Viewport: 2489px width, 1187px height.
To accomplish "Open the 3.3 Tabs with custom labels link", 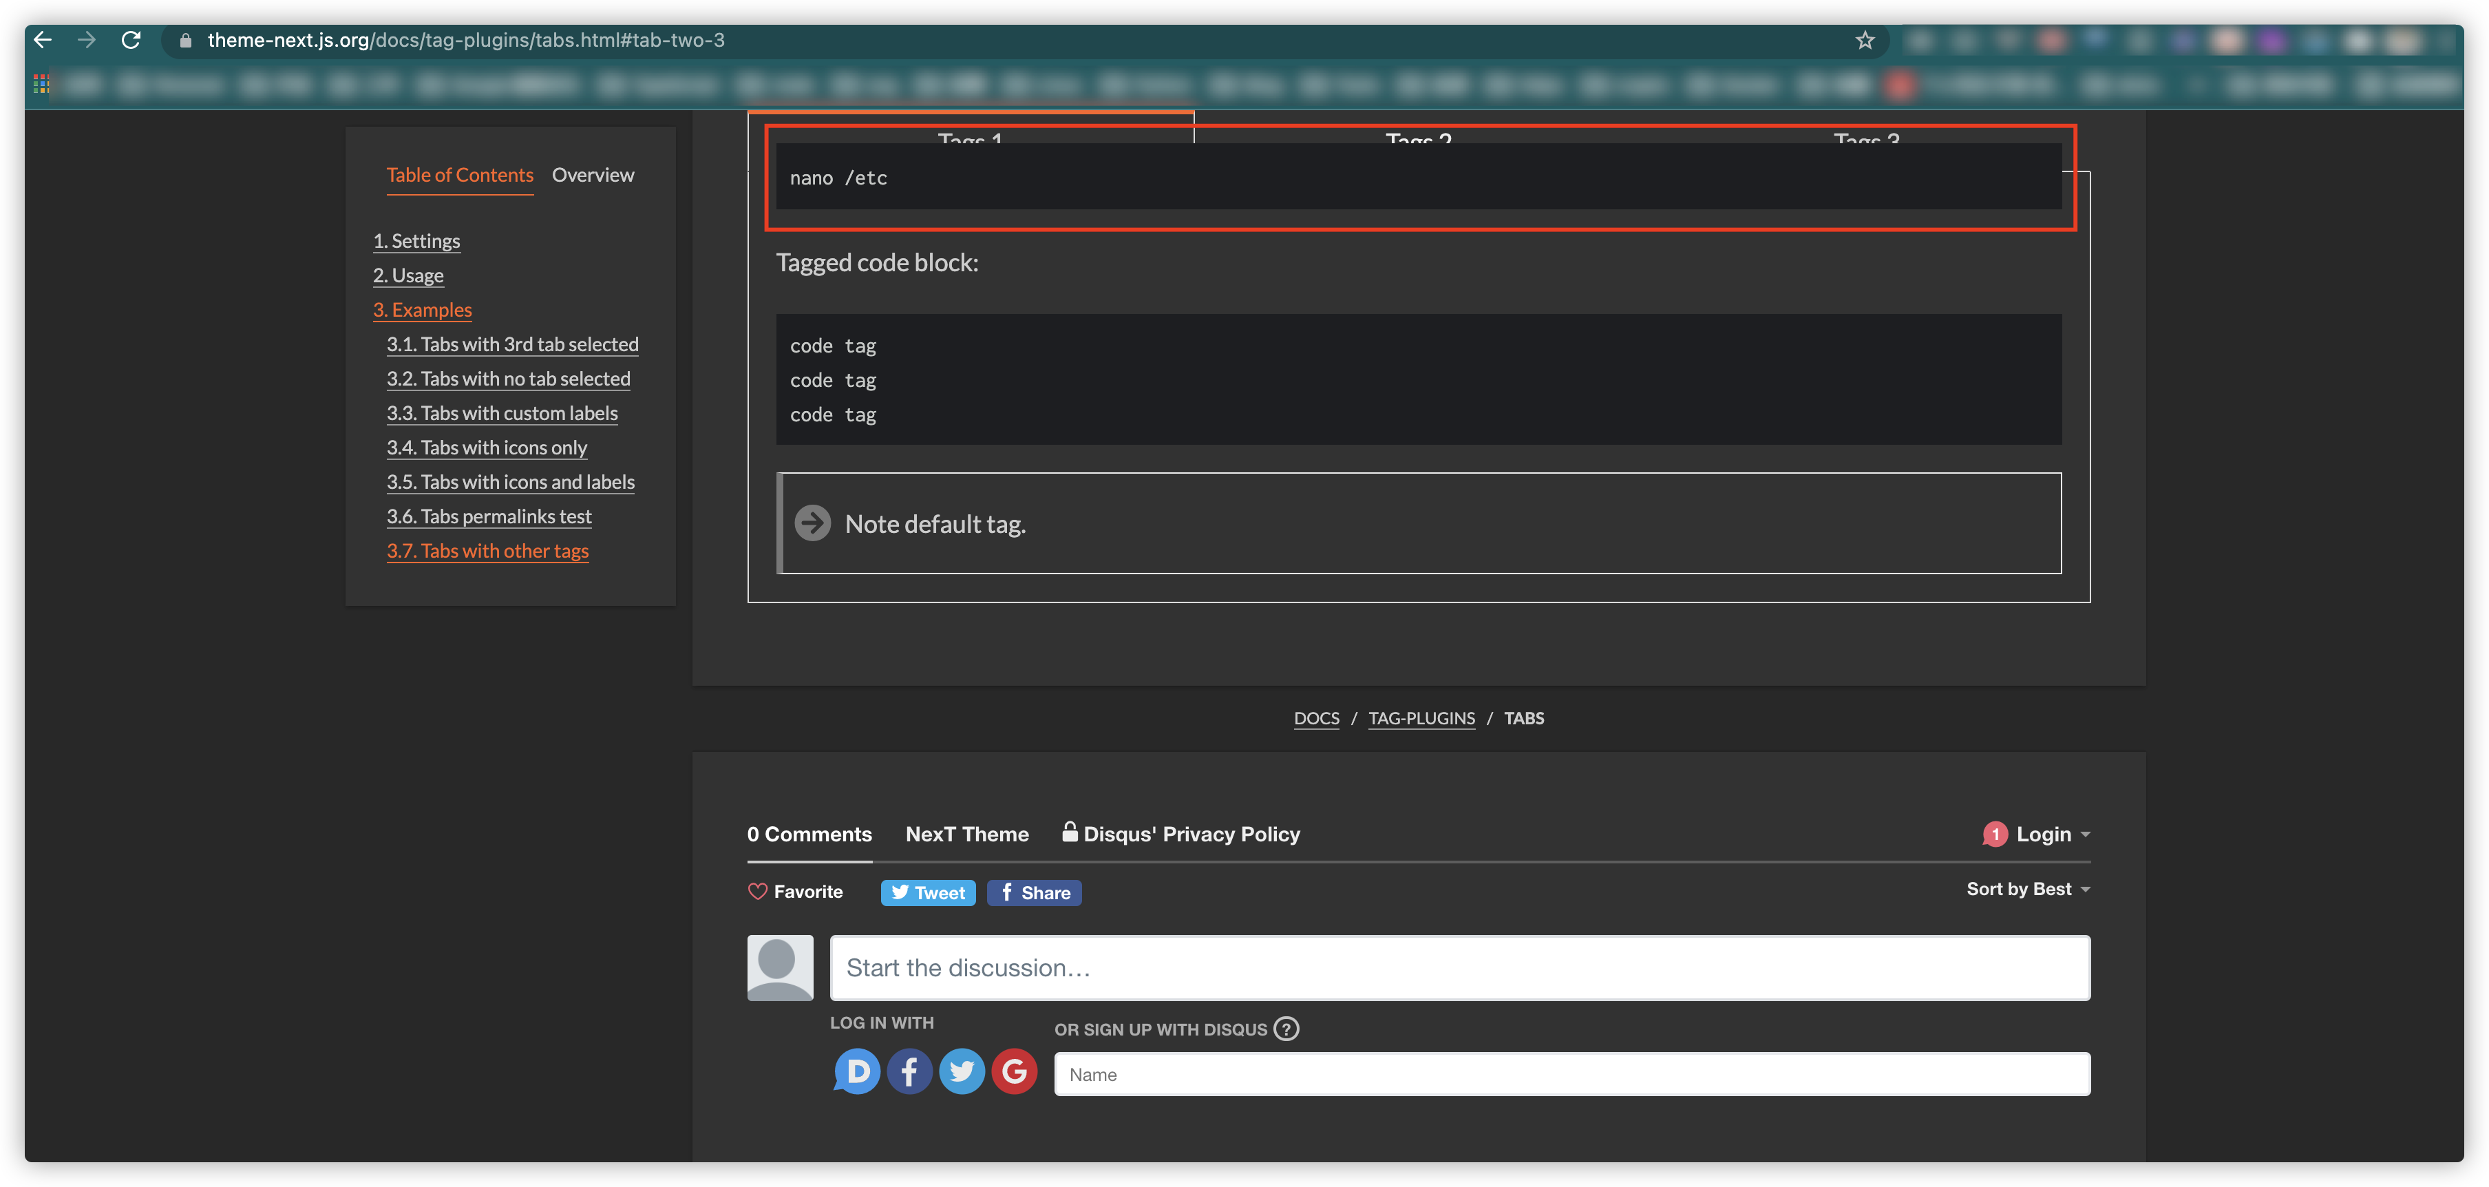I will [x=502, y=412].
